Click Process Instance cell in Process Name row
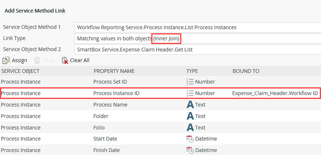Screen dimensions: 321x155 coord(21,105)
